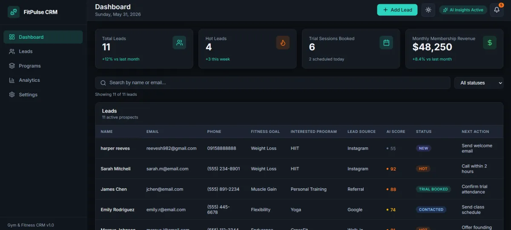Open lead Sarah Mitchell
This screenshot has width=511, height=230.
click(116, 169)
